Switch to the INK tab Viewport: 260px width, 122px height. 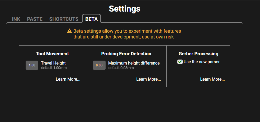click(x=16, y=19)
